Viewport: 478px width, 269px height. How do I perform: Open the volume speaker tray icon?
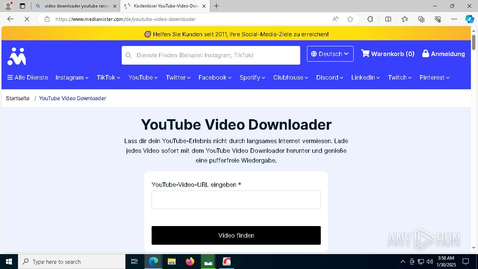click(x=430, y=262)
